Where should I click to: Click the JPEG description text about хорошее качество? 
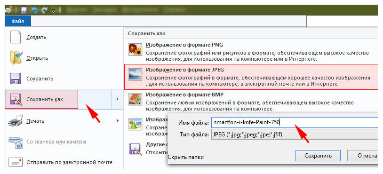point(258,81)
